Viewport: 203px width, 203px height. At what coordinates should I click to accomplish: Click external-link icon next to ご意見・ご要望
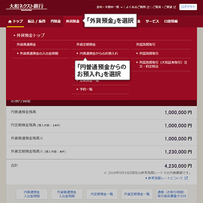(174, 7)
